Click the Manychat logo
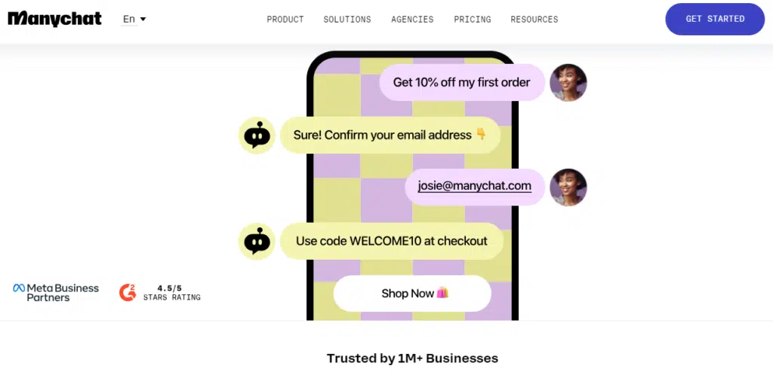This screenshot has height=375, width=773. pos(54,19)
